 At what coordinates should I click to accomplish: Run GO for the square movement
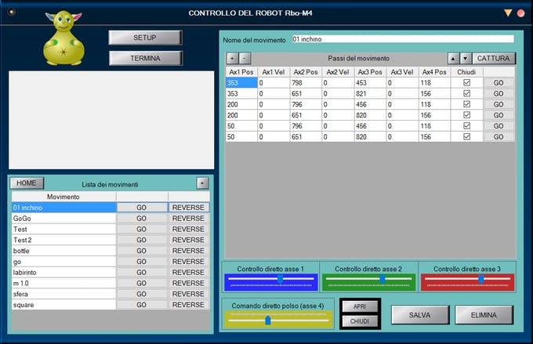click(x=142, y=305)
